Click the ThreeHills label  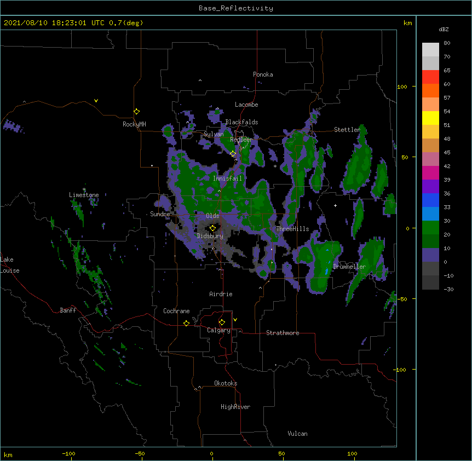[x=292, y=229]
